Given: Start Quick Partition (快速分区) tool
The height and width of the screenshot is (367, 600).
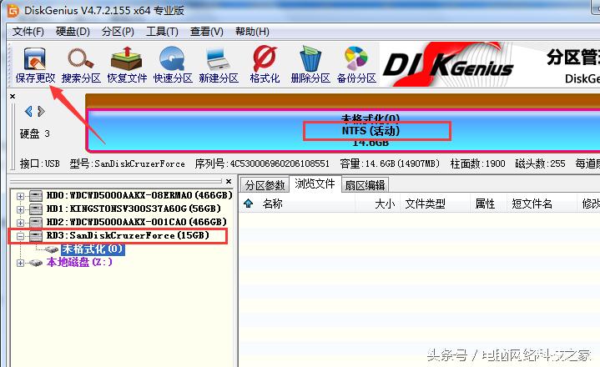Looking at the screenshot, I should click(173, 65).
